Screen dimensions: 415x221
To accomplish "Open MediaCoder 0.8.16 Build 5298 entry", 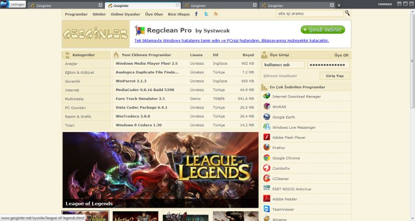I will coord(145,89).
